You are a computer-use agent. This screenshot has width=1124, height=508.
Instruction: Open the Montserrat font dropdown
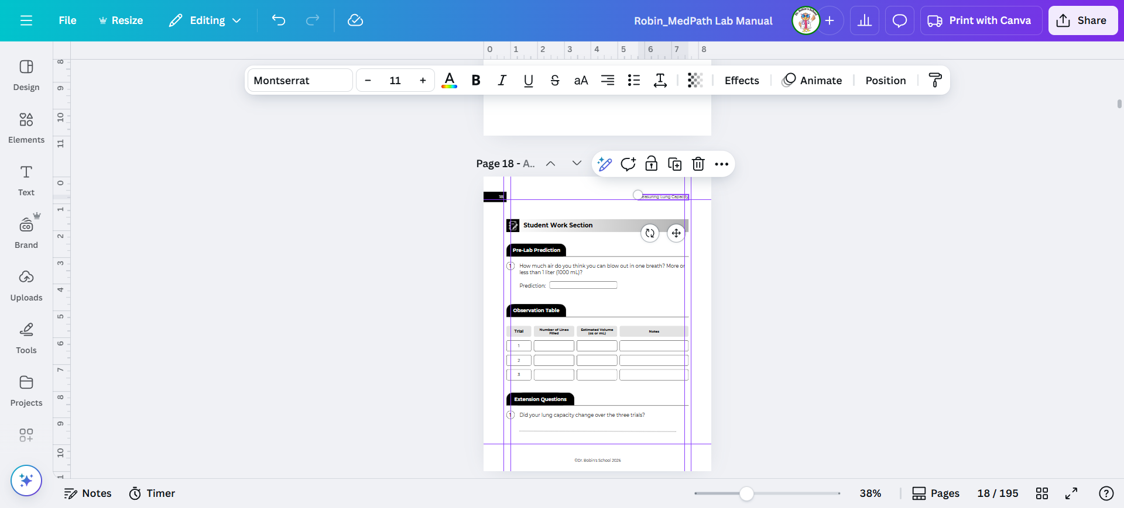300,81
